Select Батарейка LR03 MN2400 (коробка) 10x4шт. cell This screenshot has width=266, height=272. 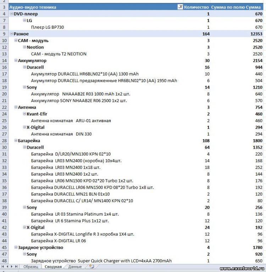coord(76,161)
